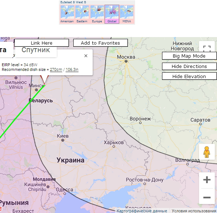Select the Global beam thumbnail

pyautogui.click(x=112, y=14)
